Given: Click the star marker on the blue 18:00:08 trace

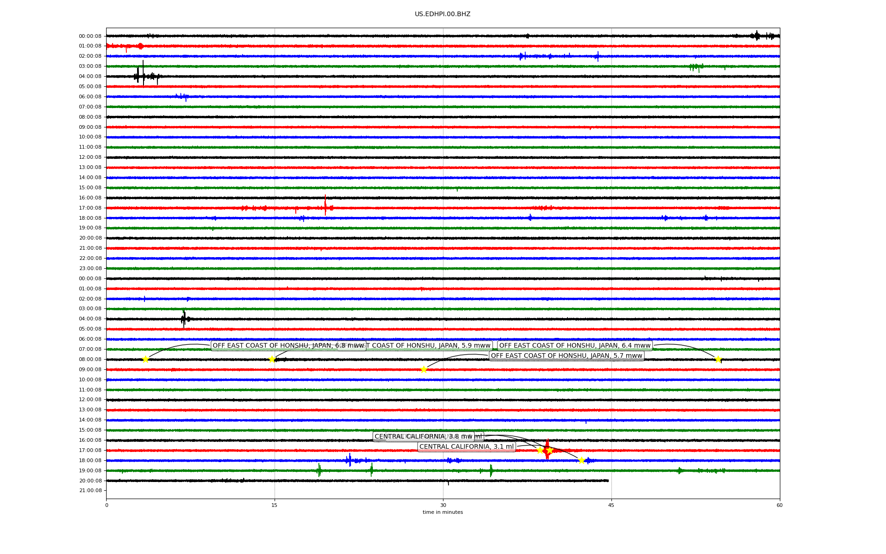Looking at the screenshot, I should coord(581,460).
